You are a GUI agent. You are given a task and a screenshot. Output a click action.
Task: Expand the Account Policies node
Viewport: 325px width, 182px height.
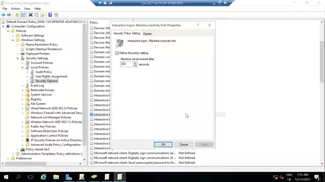[x=22, y=63]
